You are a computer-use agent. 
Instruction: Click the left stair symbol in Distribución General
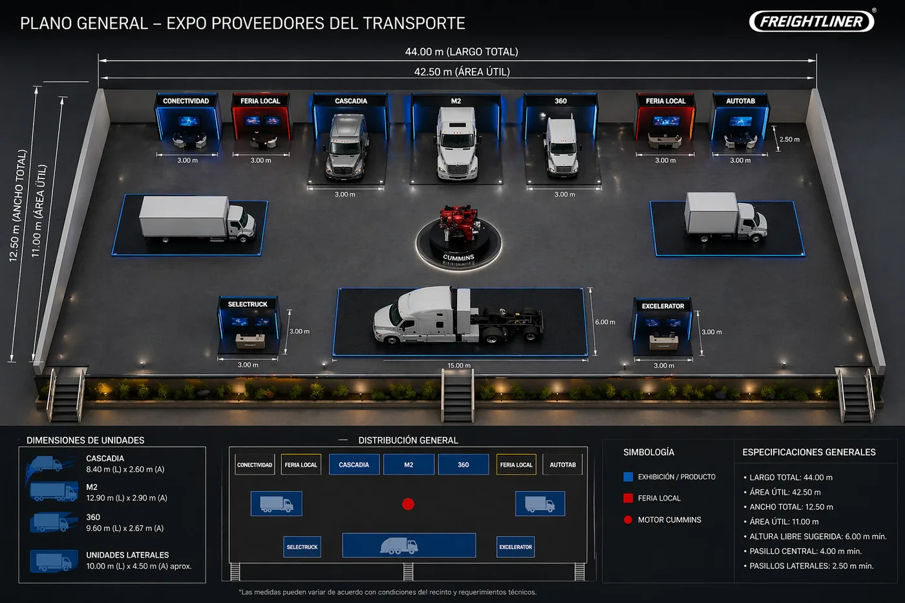tap(235, 571)
